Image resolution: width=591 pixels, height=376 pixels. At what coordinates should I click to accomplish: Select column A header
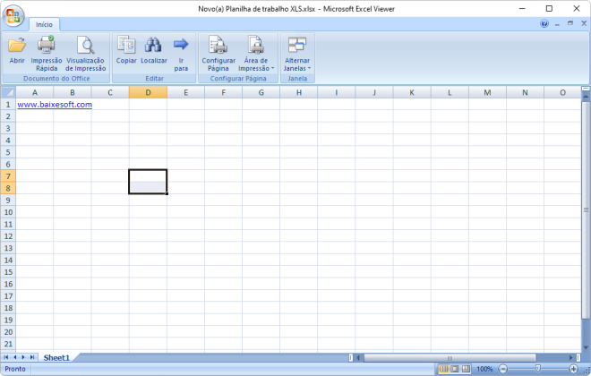(35, 92)
